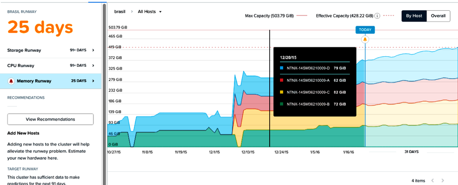Click the orange bell alert marker under TODAY
This screenshot has height=185, width=458.
[x=365, y=39]
